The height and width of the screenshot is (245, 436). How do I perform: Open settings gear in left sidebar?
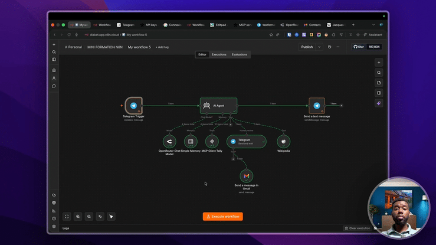pyautogui.click(x=54, y=226)
